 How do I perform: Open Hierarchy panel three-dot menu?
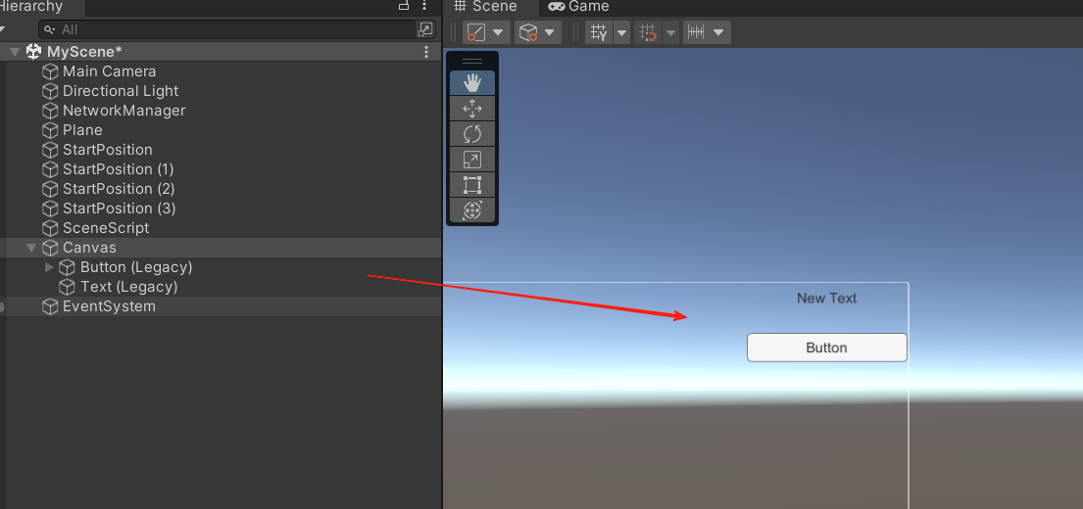click(x=424, y=6)
